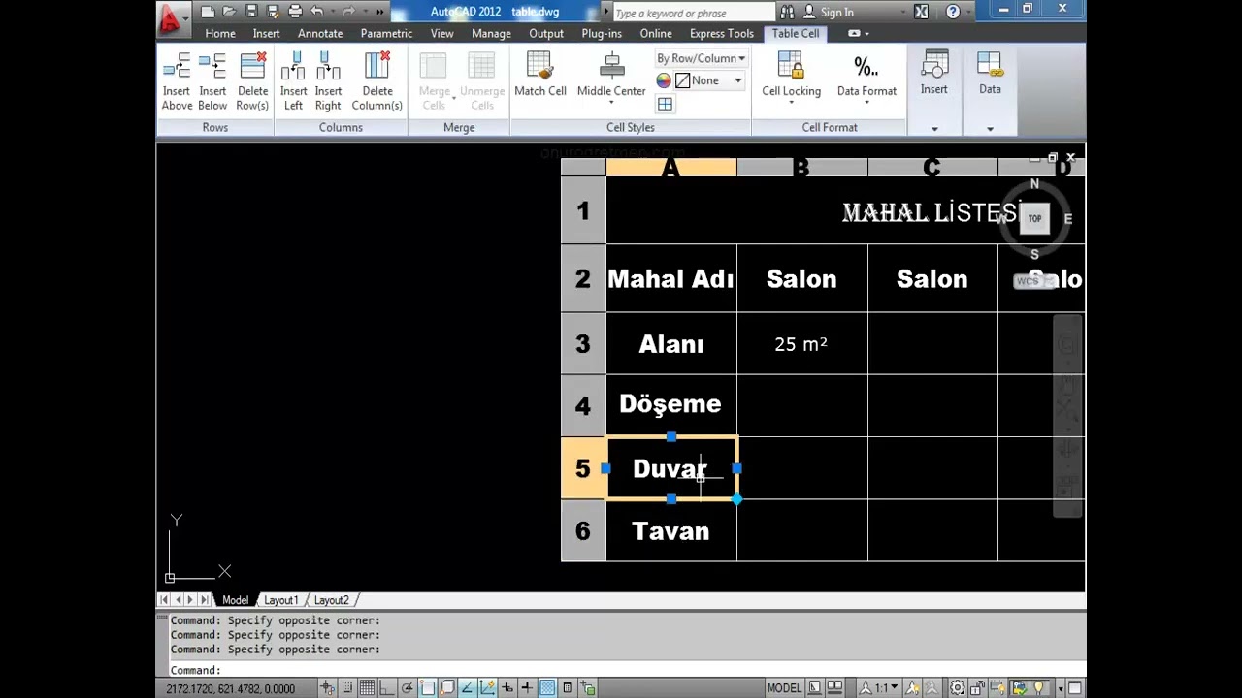Click the TOP face of ViewCube
The image size is (1242, 698).
pyautogui.click(x=1034, y=219)
